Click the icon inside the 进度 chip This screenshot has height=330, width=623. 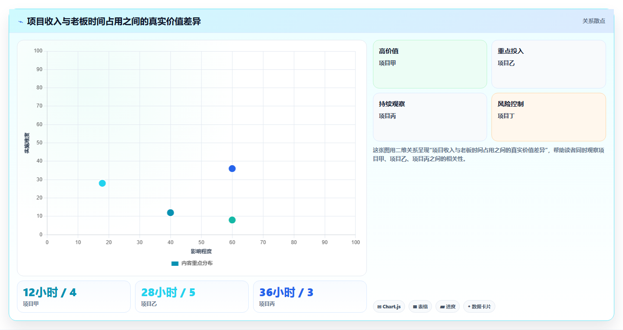tap(442, 307)
